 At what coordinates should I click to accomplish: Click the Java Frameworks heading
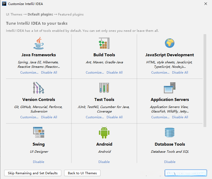tap(39, 55)
